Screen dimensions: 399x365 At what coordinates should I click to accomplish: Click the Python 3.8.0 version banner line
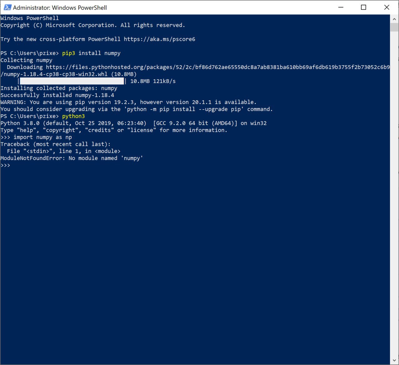(x=133, y=123)
